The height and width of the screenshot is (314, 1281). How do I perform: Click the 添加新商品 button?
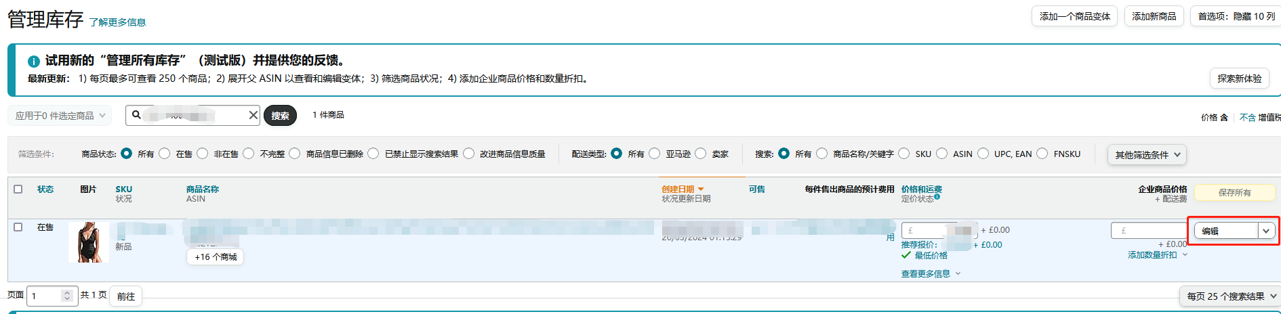pos(1154,16)
